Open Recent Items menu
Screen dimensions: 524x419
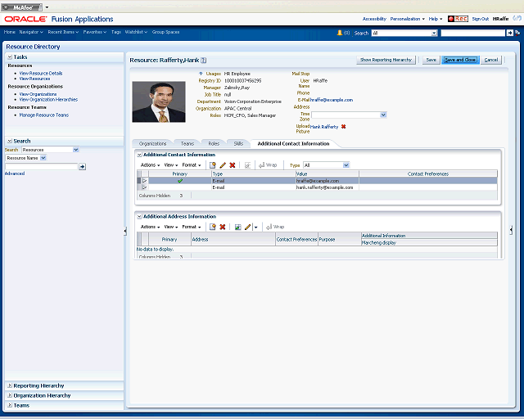(x=63, y=32)
